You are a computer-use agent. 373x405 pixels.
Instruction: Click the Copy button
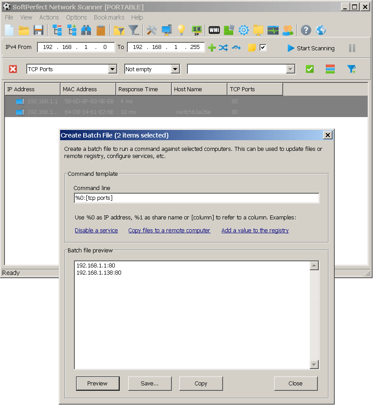point(201,384)
